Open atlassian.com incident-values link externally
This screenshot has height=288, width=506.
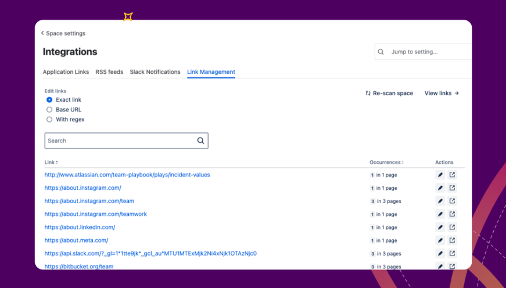(x=452, y=175)
